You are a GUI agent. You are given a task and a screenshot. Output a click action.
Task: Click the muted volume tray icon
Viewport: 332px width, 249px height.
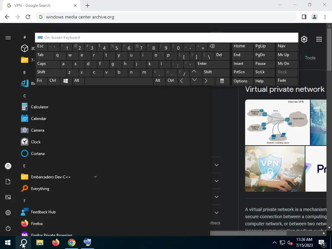pyautogui.click(x=290, y=243)
